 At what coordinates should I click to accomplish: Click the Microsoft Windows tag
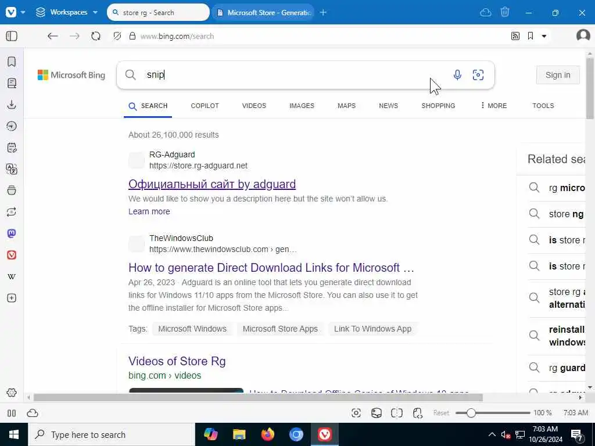192,329
